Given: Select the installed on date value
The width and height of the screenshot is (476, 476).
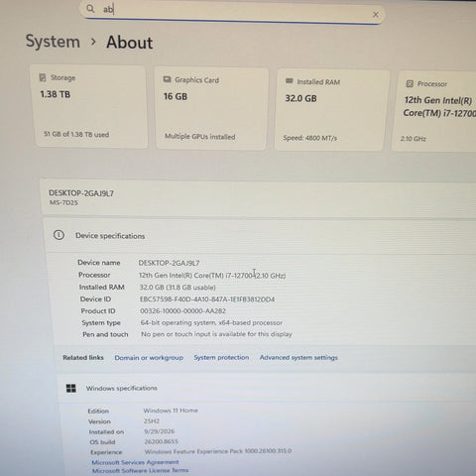Looking at the screenshot, I should coord(160,431).
